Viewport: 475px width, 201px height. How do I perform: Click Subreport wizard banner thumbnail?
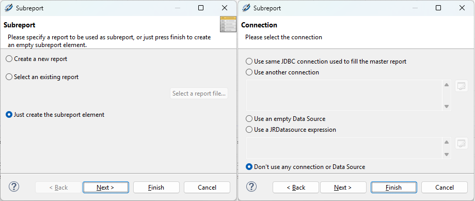(x=228, y=24)
